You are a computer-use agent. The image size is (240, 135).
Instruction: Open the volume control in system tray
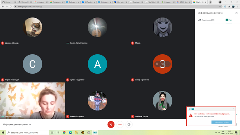coord(219,132)
